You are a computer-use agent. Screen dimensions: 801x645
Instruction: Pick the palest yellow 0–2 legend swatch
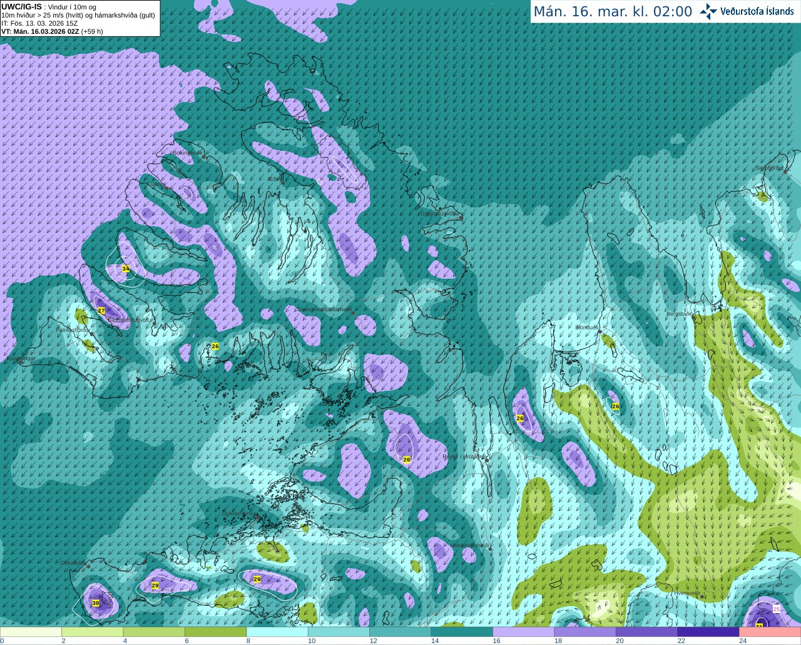(31, 632)
